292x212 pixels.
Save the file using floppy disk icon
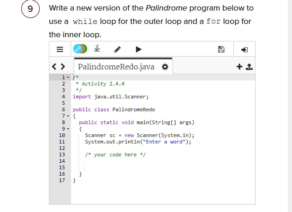point(221,49)
